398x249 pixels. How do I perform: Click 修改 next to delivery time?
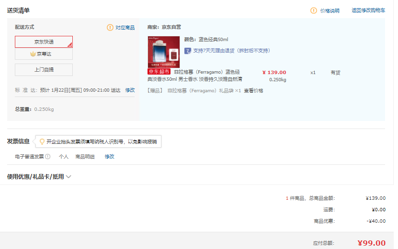(130, 90)
